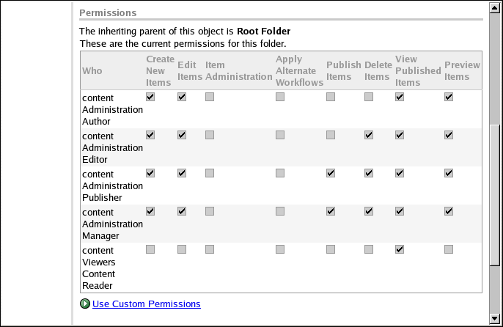Screen dimensions: 503x327
Task: Toggle Item Administration for Administration Editor
Action: (210, 135)
